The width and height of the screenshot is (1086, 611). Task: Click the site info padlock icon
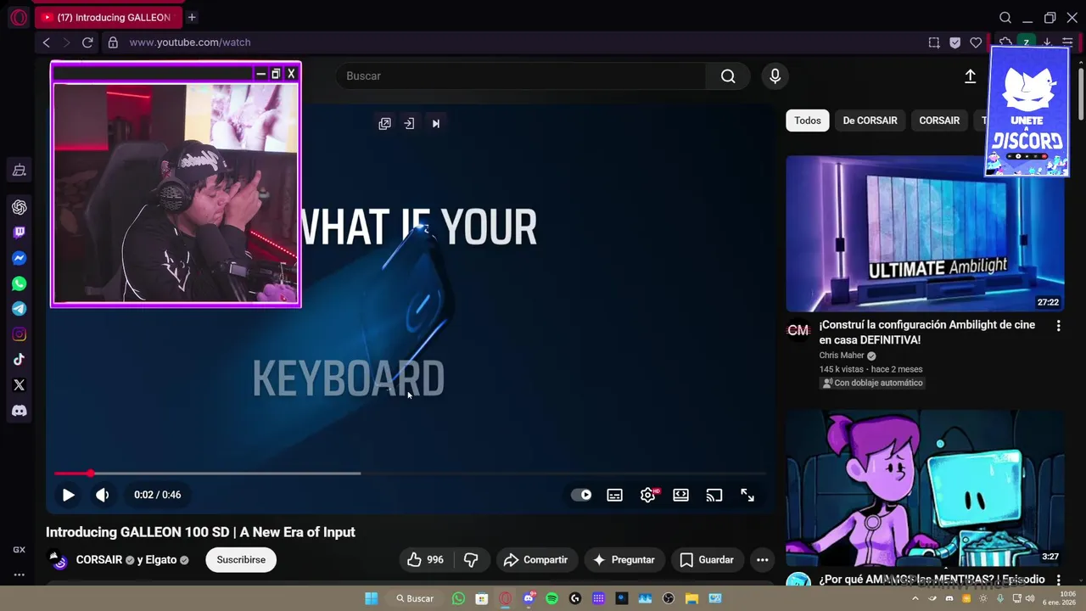click(113, 42)
